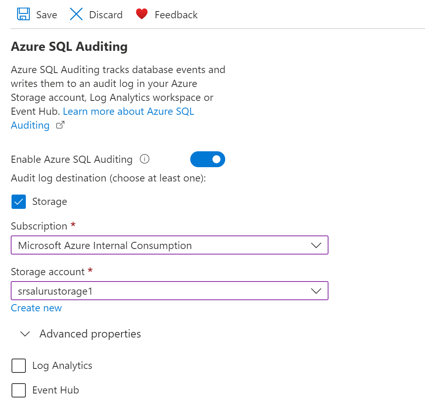
Task: Check the Log Analytics checkbox
Action: tap(19, 366)
